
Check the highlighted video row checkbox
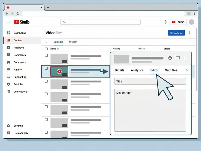click(46, 68)
